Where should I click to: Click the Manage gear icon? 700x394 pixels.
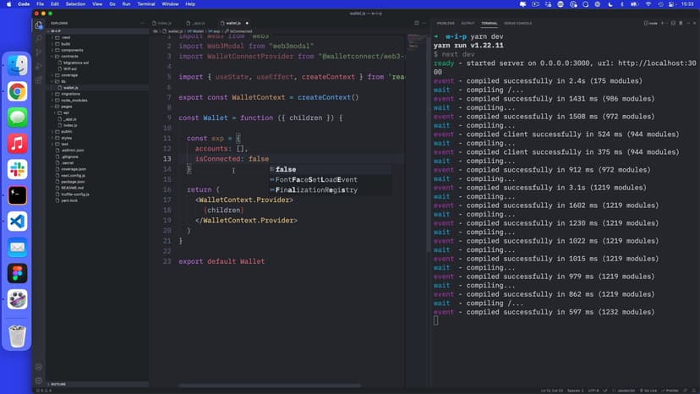39,380
